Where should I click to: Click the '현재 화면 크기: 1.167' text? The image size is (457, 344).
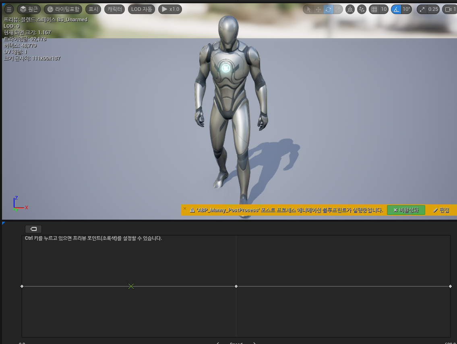click(x=27, y=32)
